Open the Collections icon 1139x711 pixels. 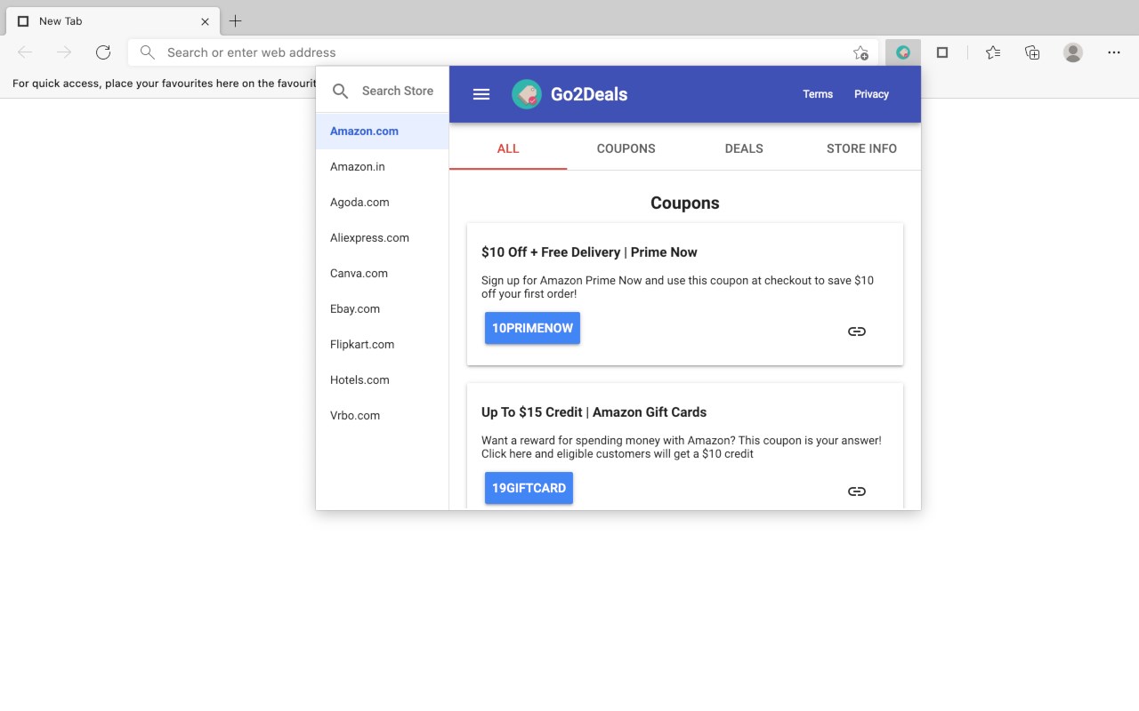click(1032, 52)
